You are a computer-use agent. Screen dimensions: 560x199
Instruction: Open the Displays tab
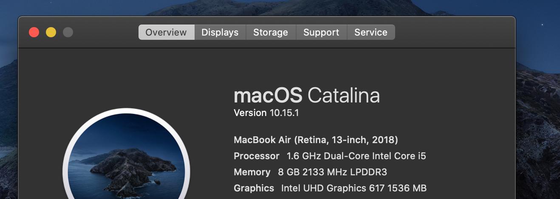[220, 32]
